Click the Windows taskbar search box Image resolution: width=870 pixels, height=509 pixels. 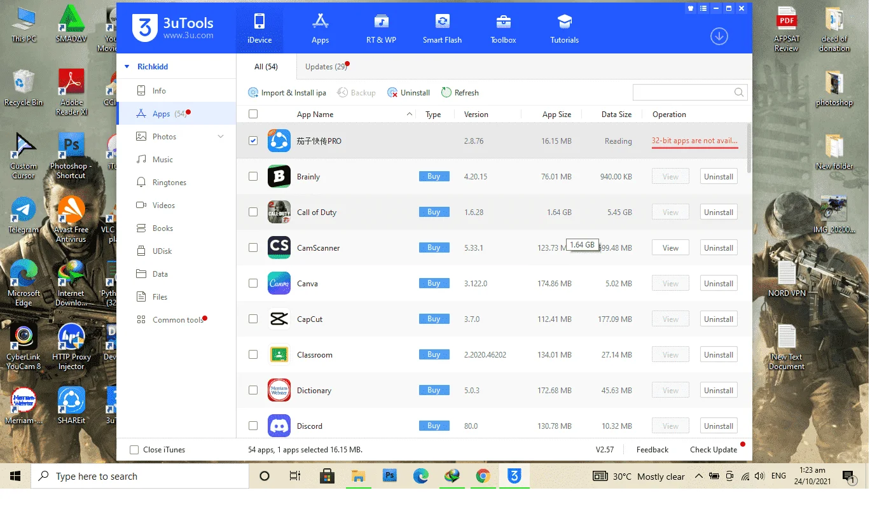pos(140,476)
